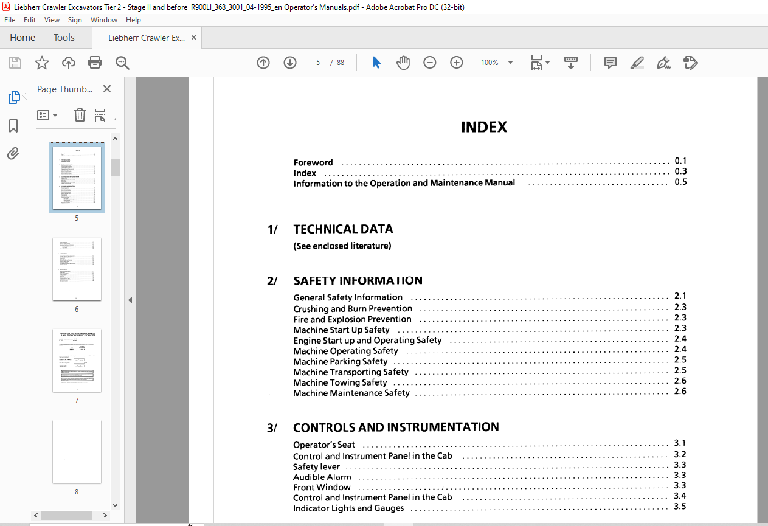Close the Liebherr document tab

(x=193, y=38)
